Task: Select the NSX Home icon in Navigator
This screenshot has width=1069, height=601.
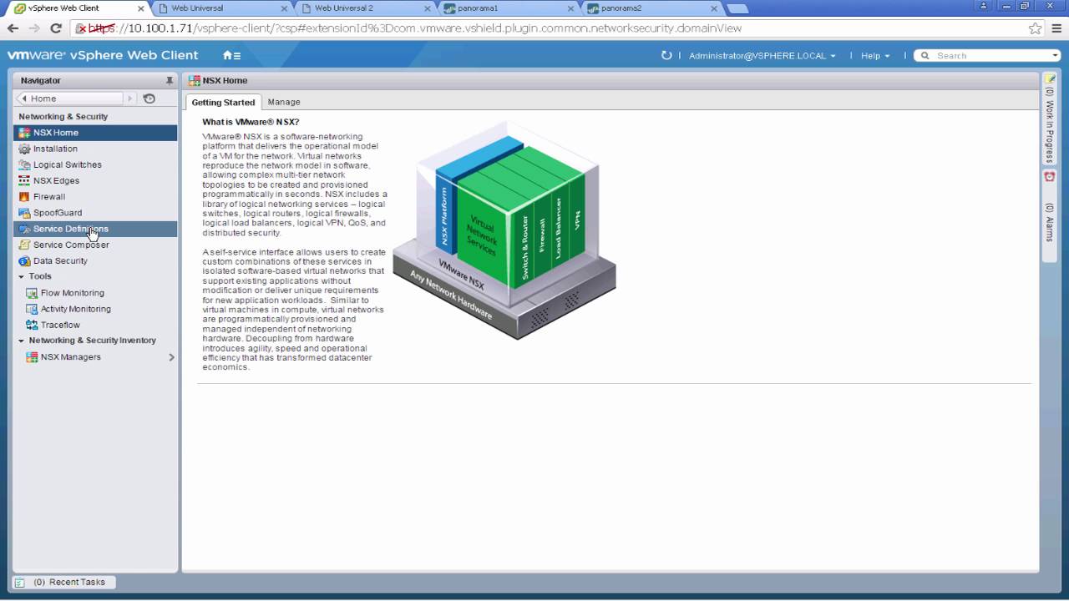Action: click(x=24, y=133)
